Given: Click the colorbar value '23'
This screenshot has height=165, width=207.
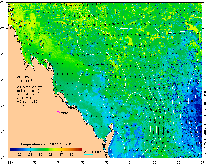Looking at the screenshot, I should 20,154.
